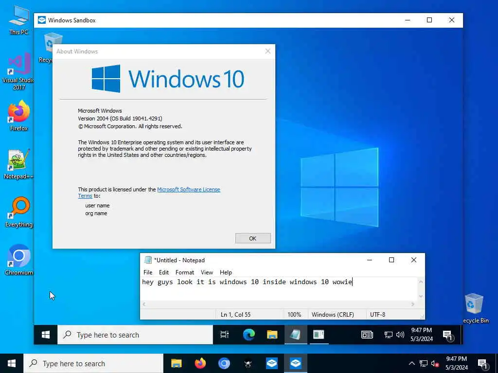
Task: Open Microsoft Edge in the sandbox taskbar
Action: (249, 335)
